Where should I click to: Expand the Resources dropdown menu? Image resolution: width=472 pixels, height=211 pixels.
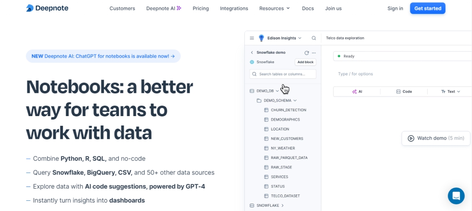click(x=274, y=8)
